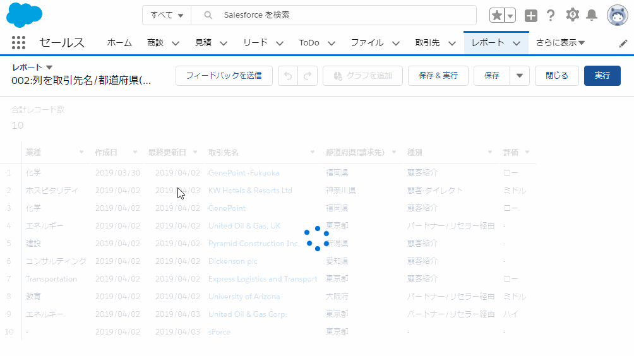Open 作成日 column menu arrow
Image resolution: width=634 pixels, height=356 pixels.
click(x=135, y=152)
